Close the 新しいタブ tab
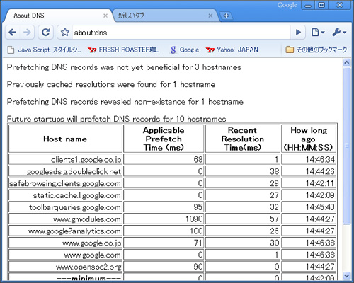This screenshot has width=354, height=283. [210, 16]
